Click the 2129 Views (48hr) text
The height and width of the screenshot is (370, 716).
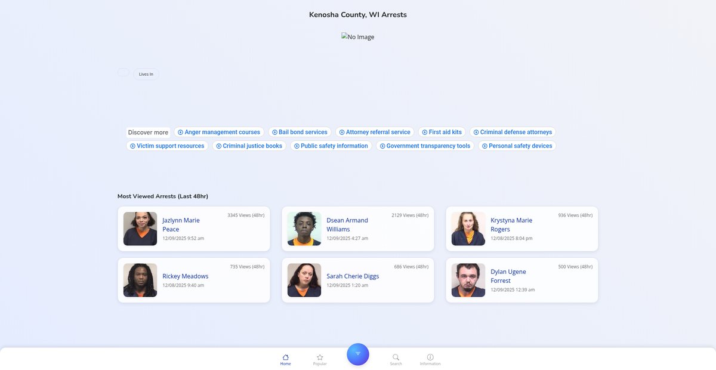coord(410,215)
